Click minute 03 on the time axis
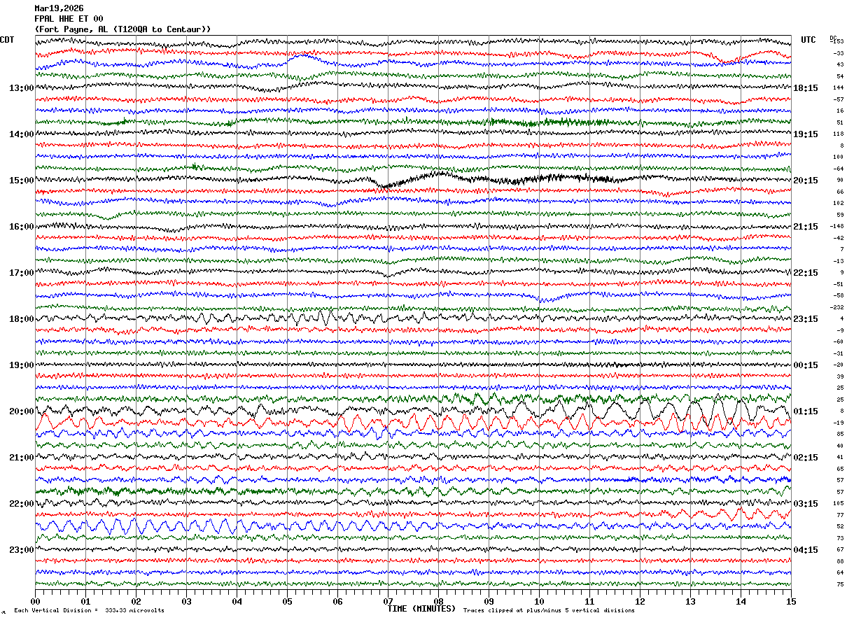 [x=186, y=601]
